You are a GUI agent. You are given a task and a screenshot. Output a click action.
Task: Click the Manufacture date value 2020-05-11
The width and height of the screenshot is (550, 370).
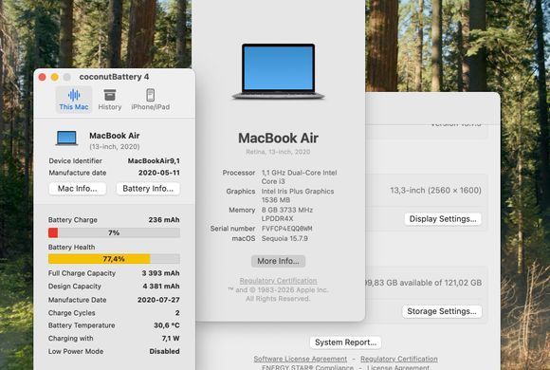tap(159, 173)
